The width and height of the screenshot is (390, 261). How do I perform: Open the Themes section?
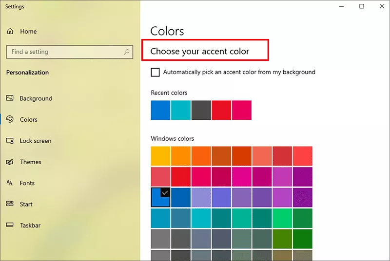point(31,162)
